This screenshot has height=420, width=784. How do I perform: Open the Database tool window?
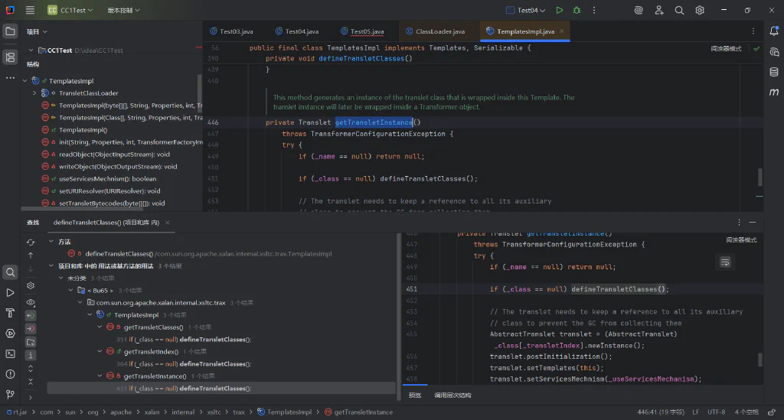point(774,72)
